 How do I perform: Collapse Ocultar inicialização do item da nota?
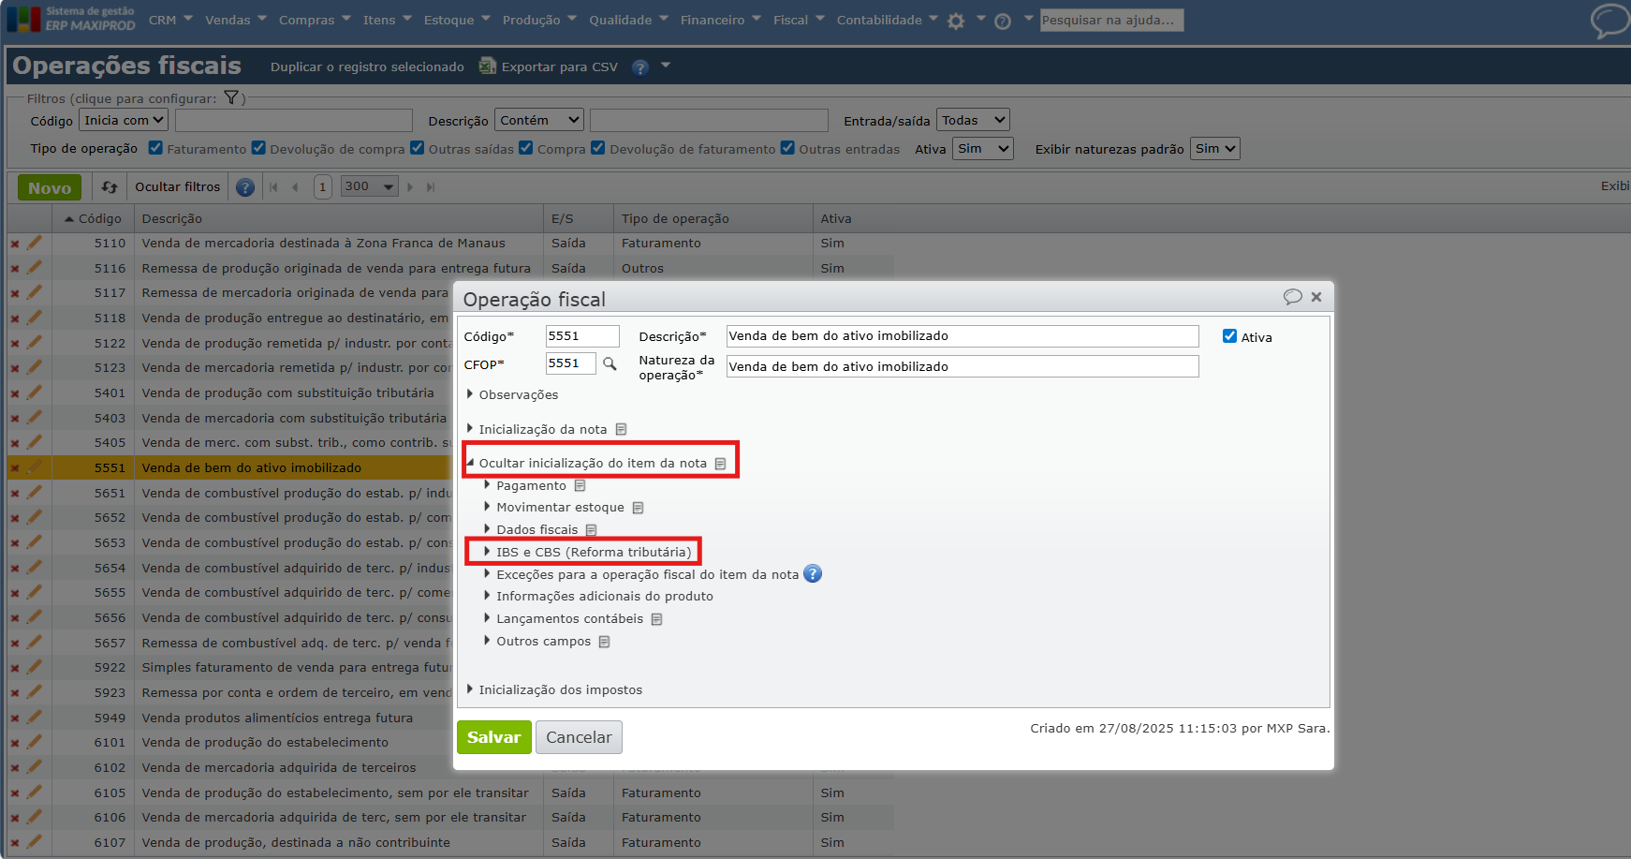tap(593, 463)
